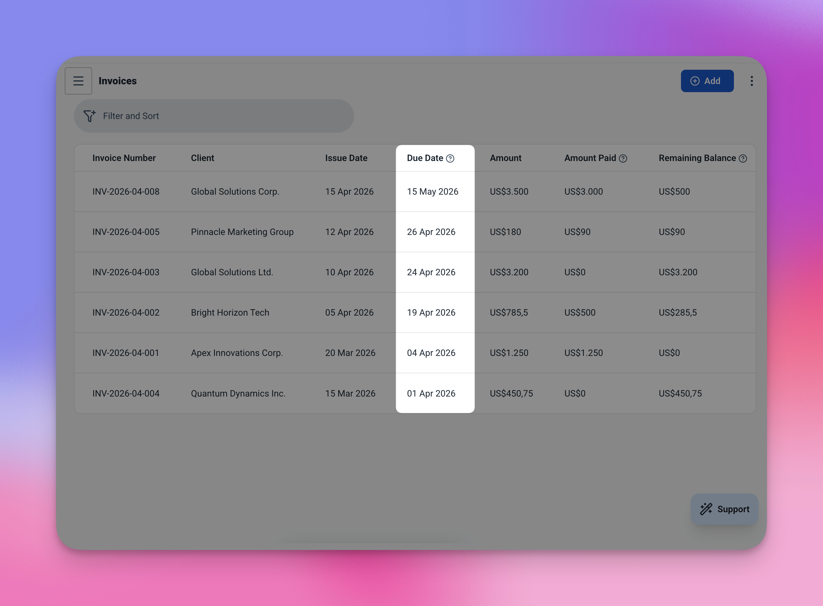This screenshot has width=823, height=606.
Task: Sort by Invoice Number column header
Action: click(124, 158)
